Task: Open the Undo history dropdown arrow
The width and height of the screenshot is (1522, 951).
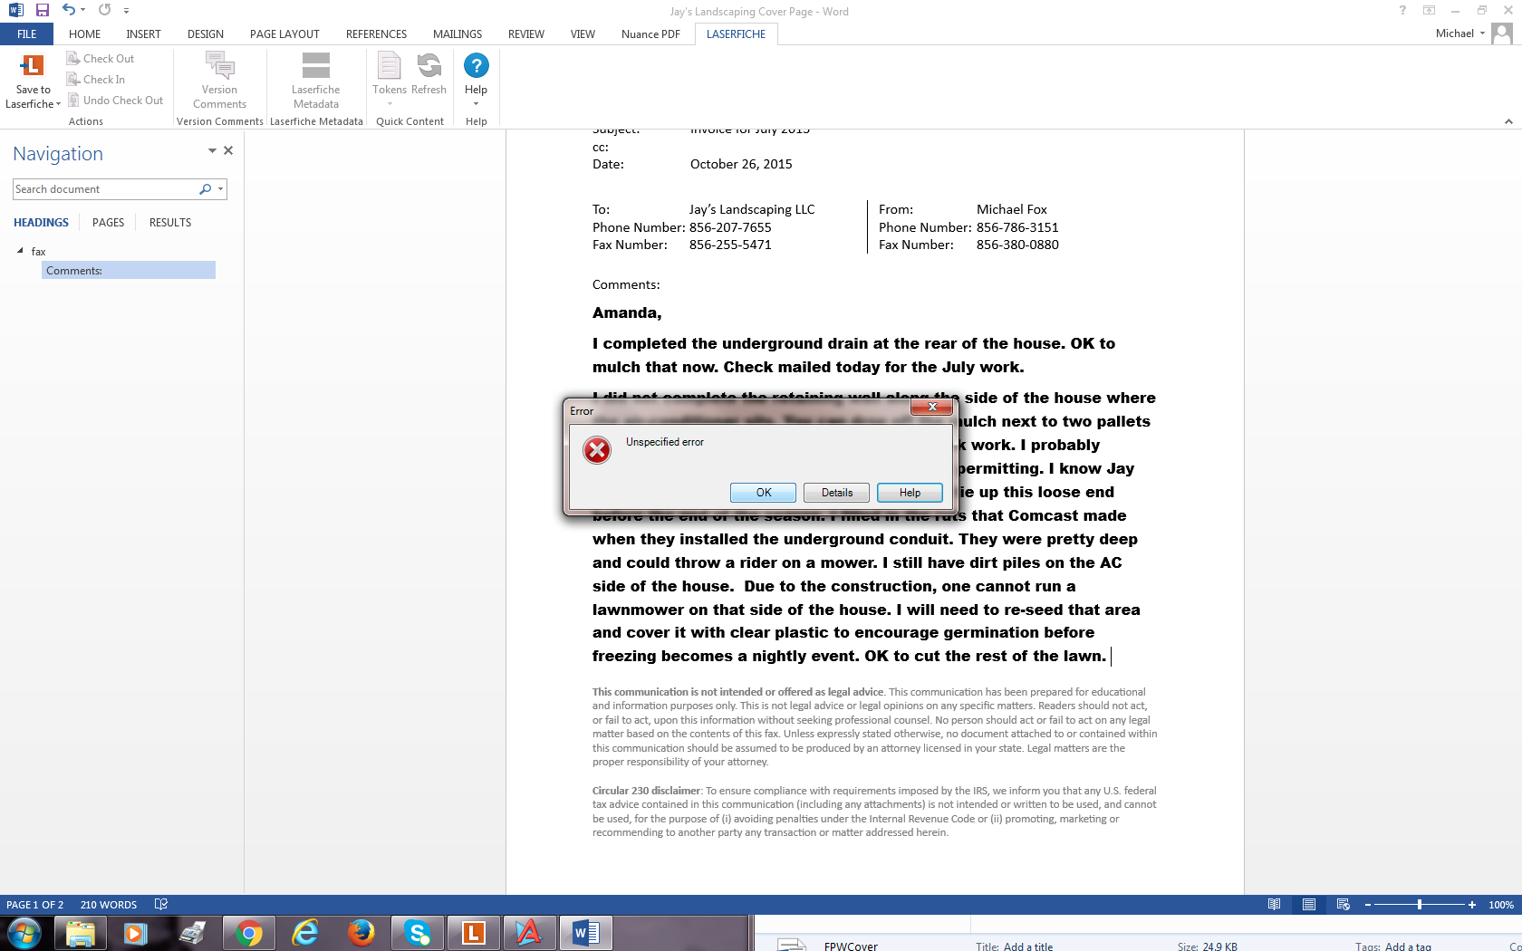Action: pyautogui.click(x=82, y=11)
